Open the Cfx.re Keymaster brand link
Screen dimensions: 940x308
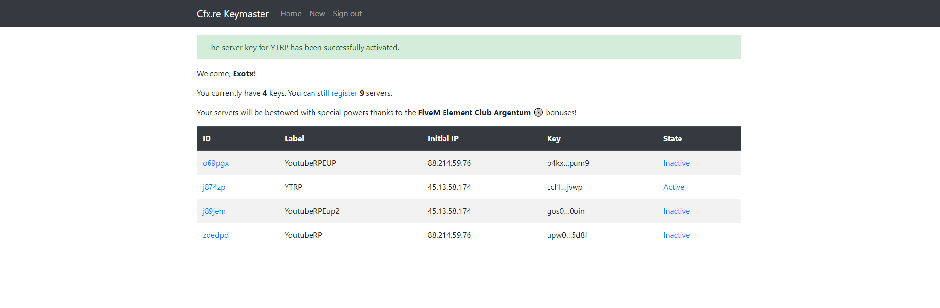click(x=233, y=14)
